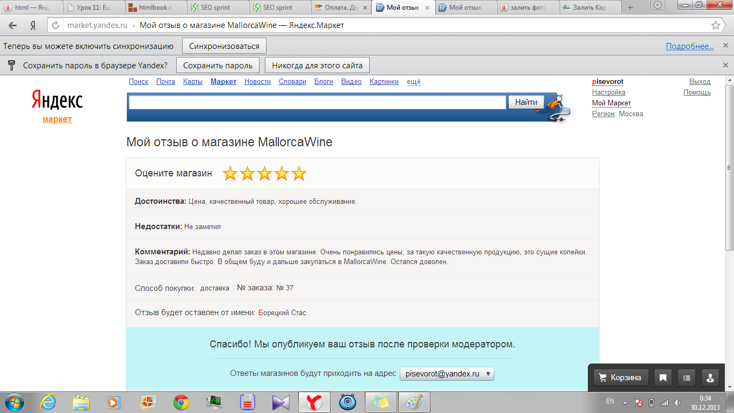
Task: Log out via the 'Выход' link
Action: (700, 82)
